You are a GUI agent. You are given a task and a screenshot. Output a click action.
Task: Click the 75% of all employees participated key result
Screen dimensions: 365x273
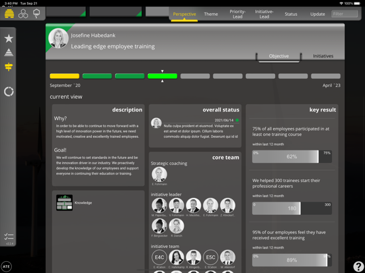(291, 132)
